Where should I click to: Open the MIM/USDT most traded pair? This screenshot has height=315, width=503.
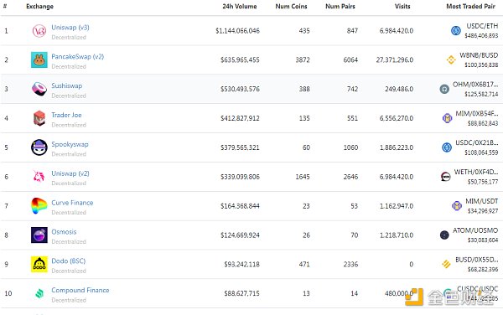(481, 201)
